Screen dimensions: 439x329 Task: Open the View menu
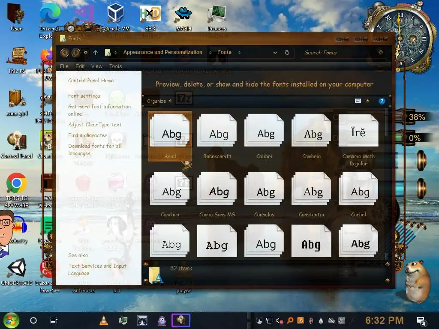[96, 66]
